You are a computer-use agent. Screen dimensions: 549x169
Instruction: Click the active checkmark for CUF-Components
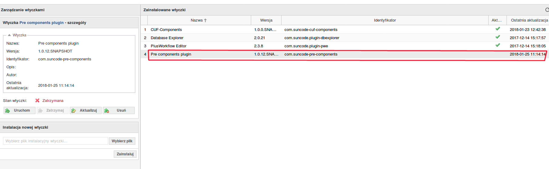pyautogui.click(x=497, y=29)
